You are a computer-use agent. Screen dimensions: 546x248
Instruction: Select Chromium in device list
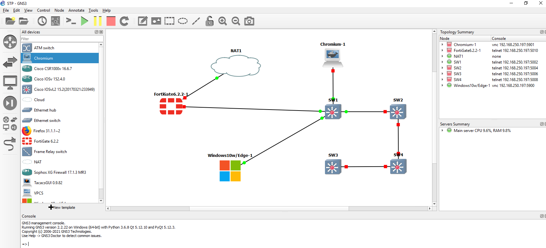(x=60, y=58)
